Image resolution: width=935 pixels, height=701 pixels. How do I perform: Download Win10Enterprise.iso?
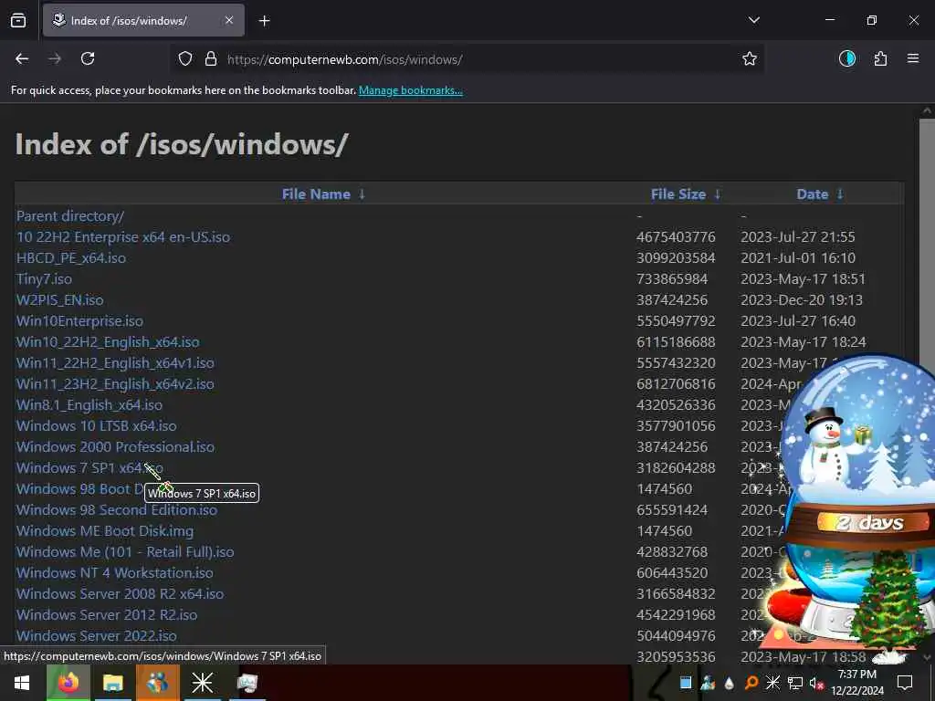click(x=80, y=320)
